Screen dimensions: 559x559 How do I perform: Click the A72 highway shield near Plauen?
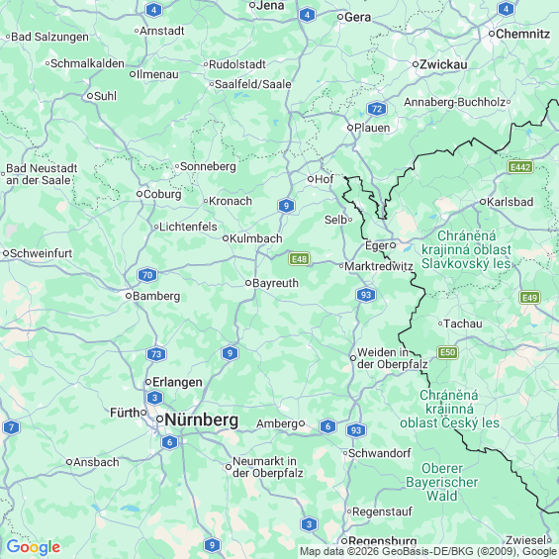377,109
